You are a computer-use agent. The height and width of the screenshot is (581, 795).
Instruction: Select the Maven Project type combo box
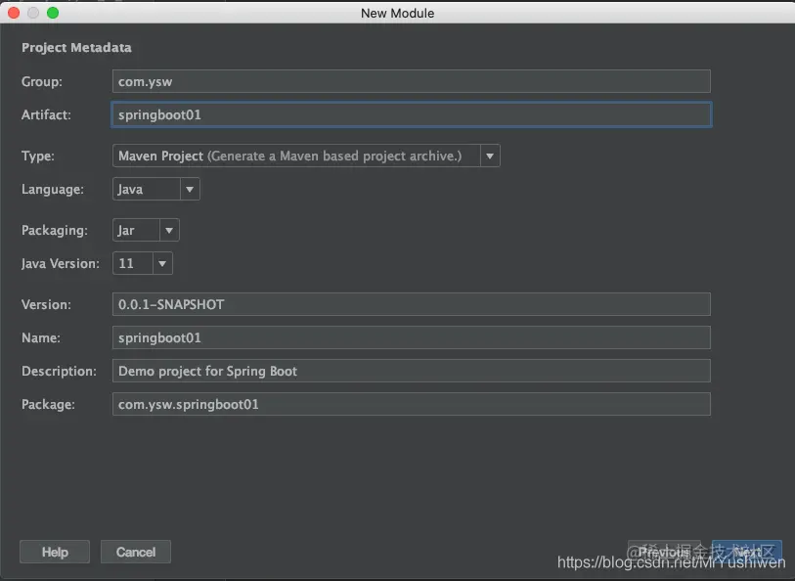coord(306,156)
